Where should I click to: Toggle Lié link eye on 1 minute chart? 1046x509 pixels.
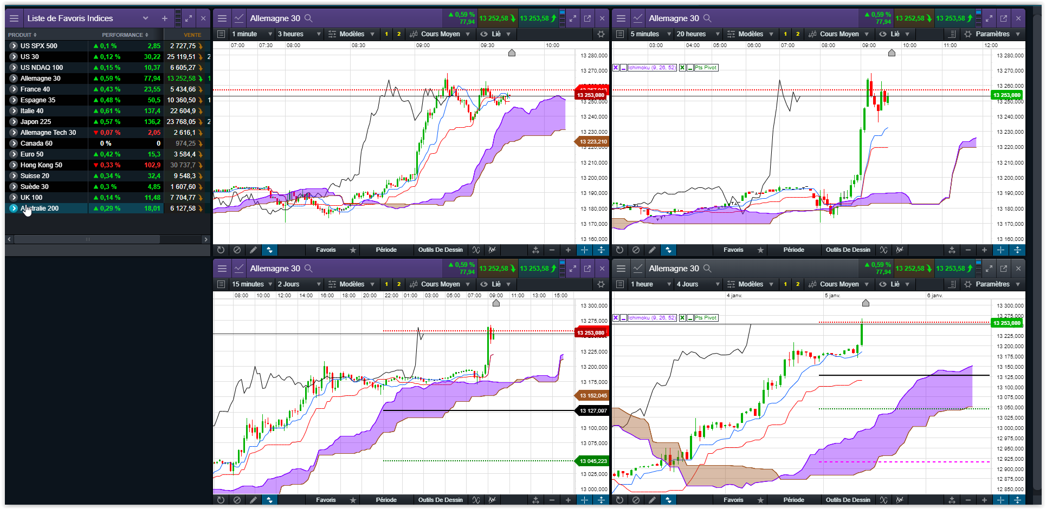(484, 34)
